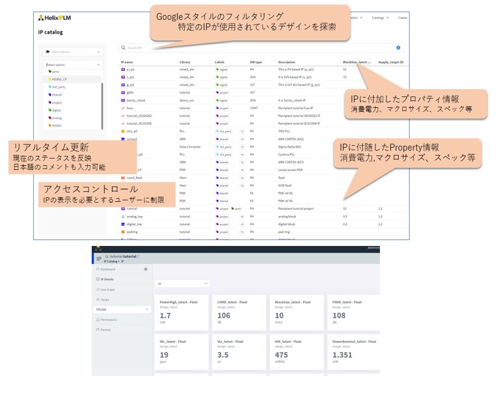Click the Parents sidebar icon

point(98,330)
